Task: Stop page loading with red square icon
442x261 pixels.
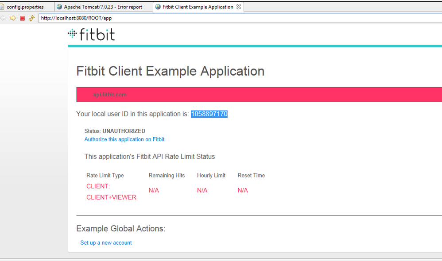Action: pos(22,18)
